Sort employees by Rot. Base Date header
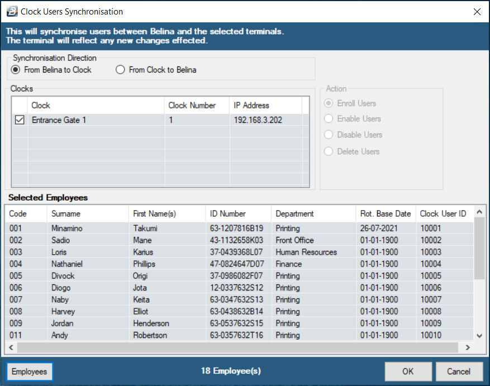 click(x=386, y=213)
